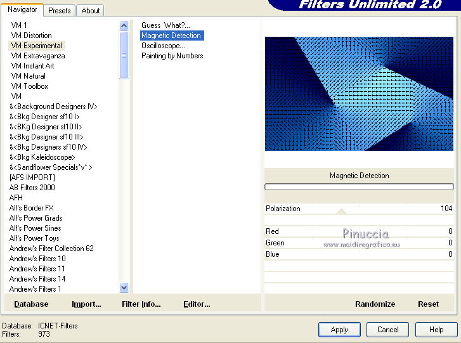The image size is (461, 343).
Task: Adjust the Green slider
Action: (359, 243)
